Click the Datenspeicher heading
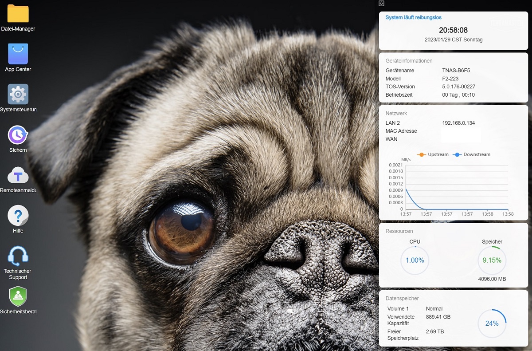 (x=402, y=299)
